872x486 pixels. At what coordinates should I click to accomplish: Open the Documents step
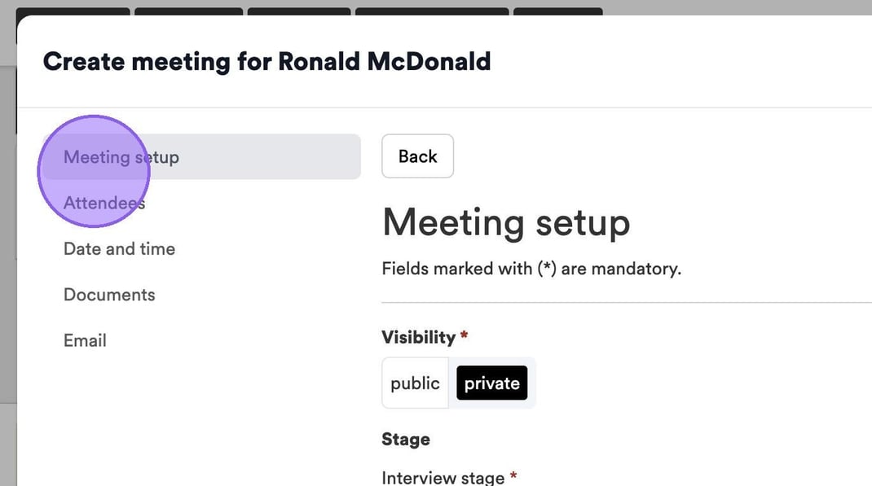[x=109, y=295]
